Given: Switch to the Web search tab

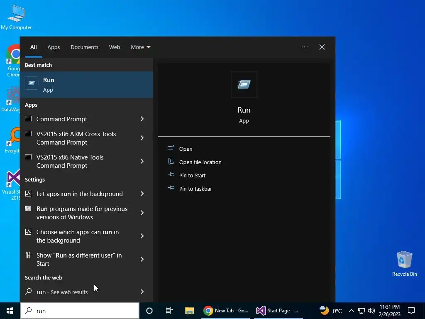Looking at the screenshot, I should pos(115,47).
